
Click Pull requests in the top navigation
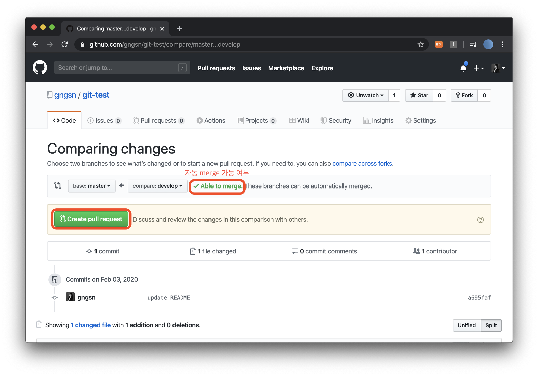point(216,68)
